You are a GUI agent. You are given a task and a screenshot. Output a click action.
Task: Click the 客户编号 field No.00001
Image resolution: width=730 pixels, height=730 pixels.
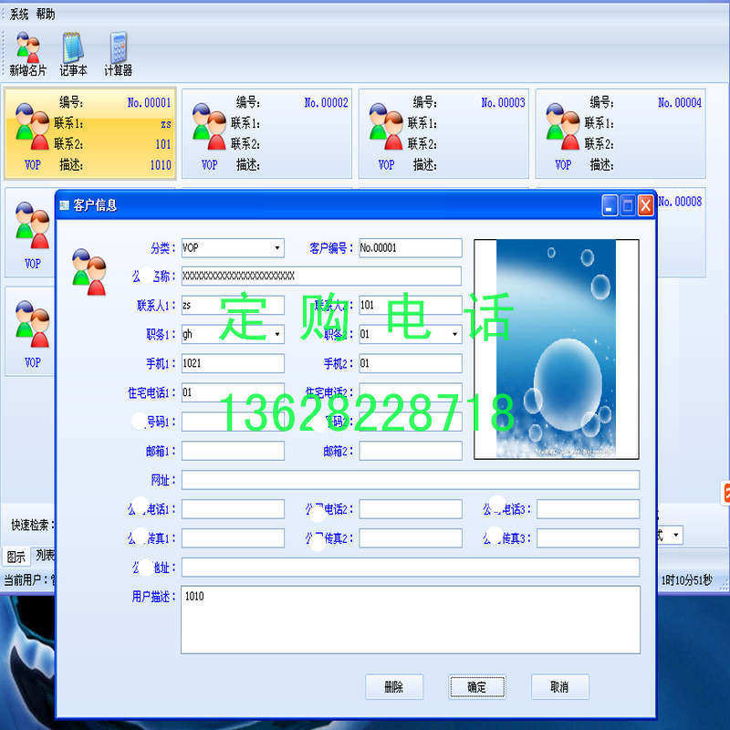pyautogui.click(x=410, y=247)
